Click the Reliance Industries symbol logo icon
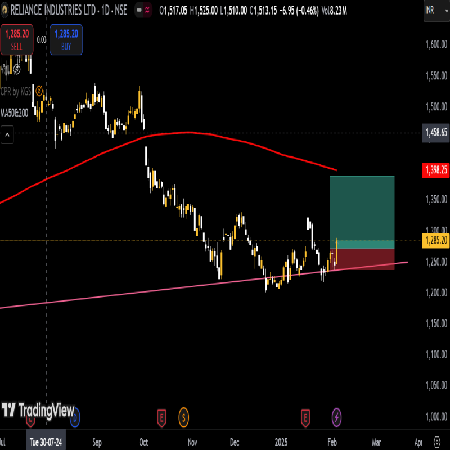Viewport: 450px width, 450px height. pos(4,11)
